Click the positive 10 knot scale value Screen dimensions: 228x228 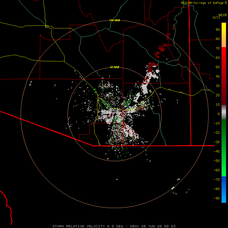pyautogui.click(x=218, y=105)
